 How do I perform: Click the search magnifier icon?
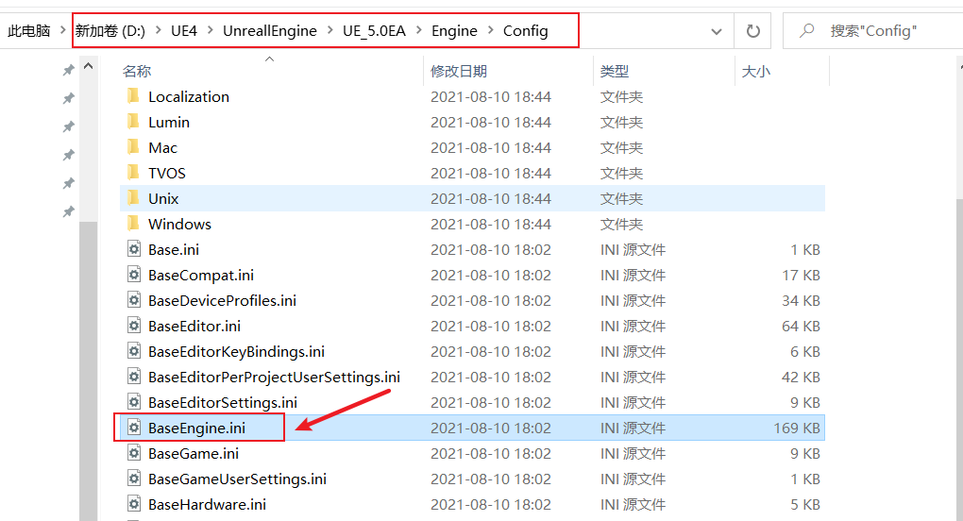[807, 30]
